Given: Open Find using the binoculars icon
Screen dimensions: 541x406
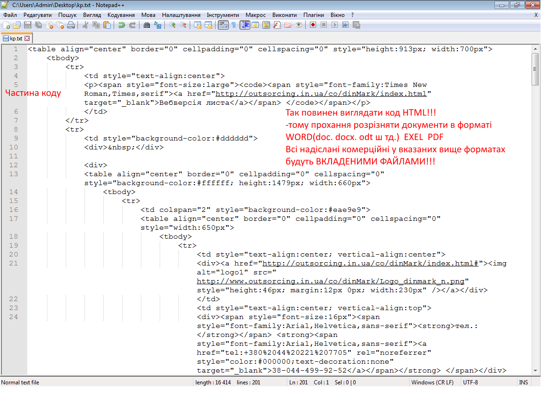Looking at the screenshot, I should pyautogui.click(x=147, y=25).
